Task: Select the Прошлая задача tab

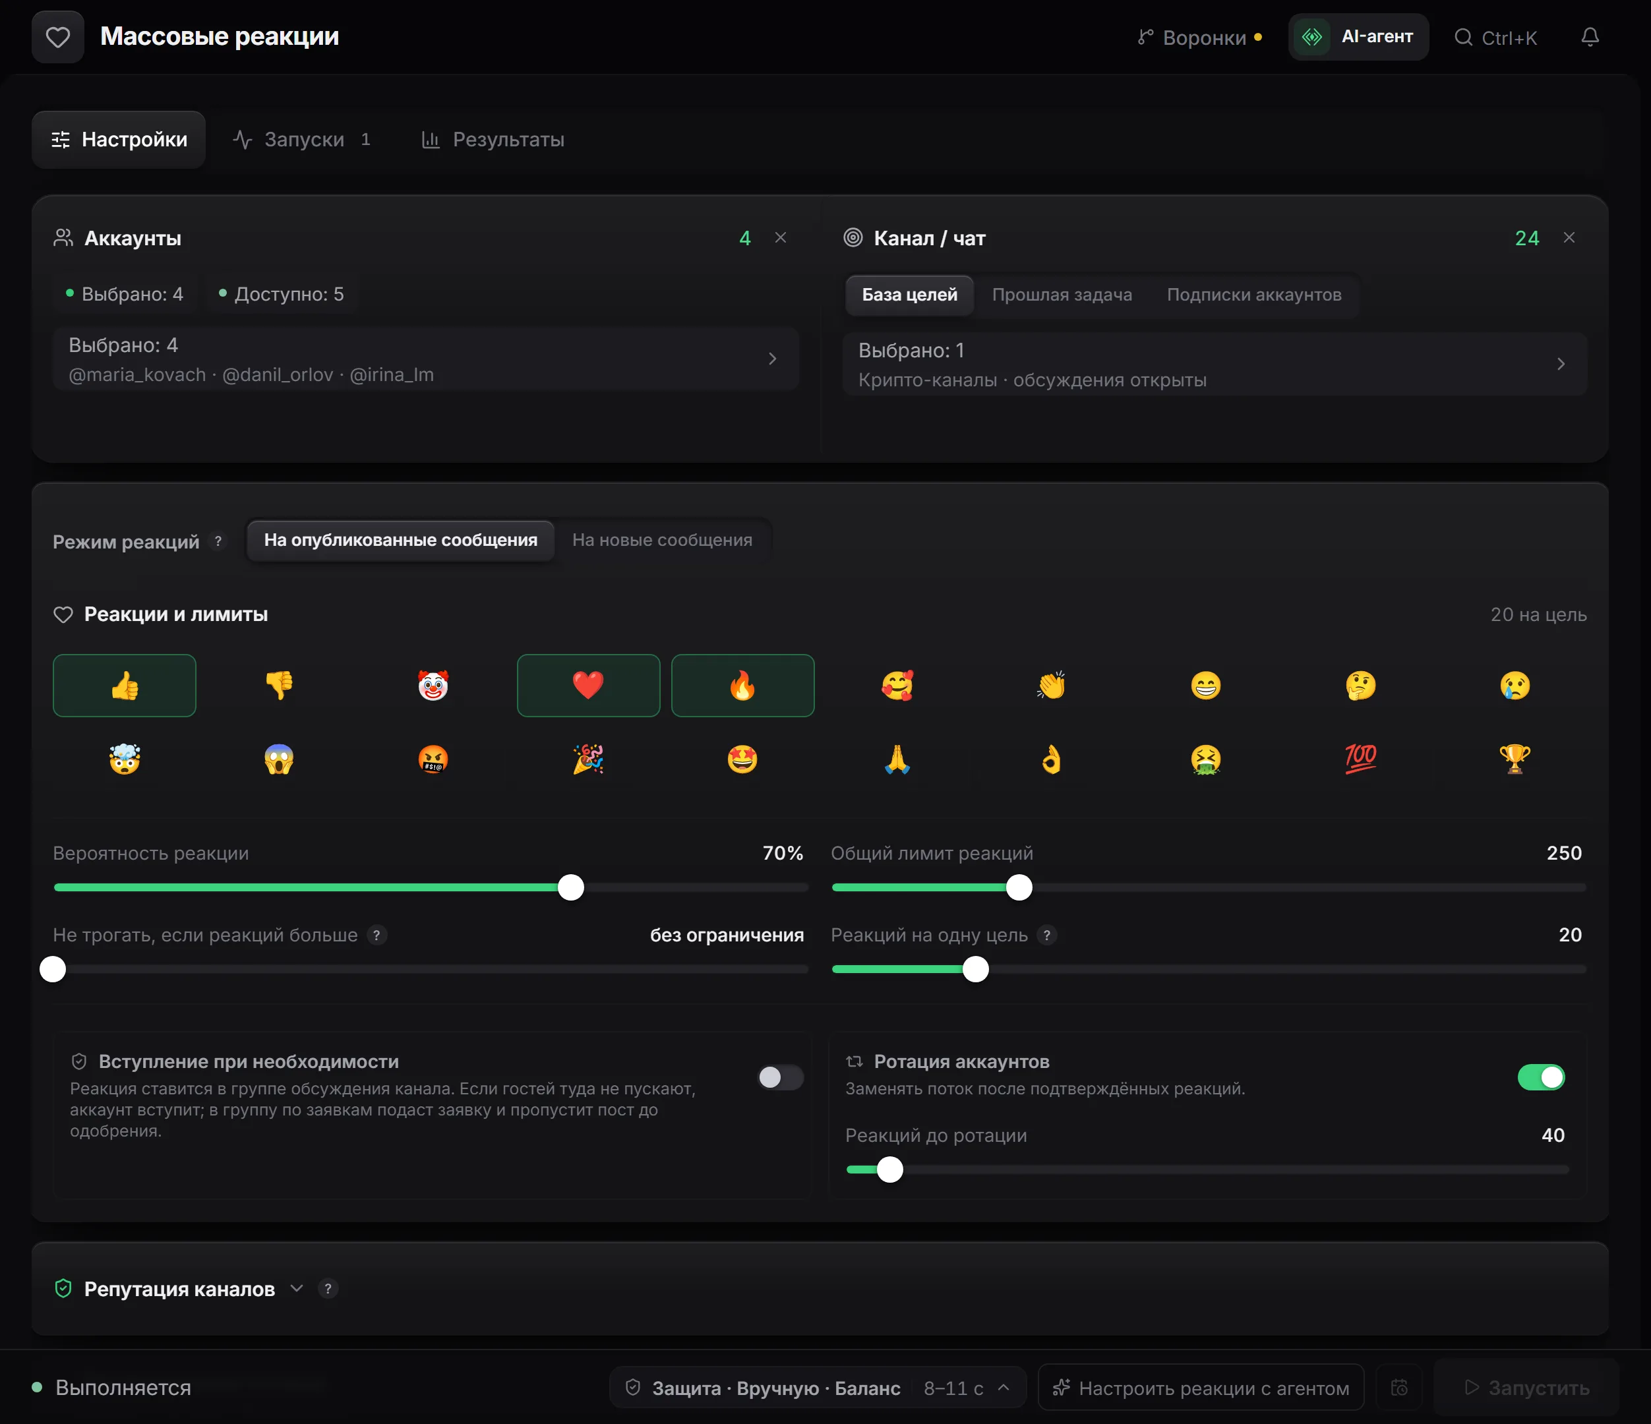Action: [x=1062, y=295]
